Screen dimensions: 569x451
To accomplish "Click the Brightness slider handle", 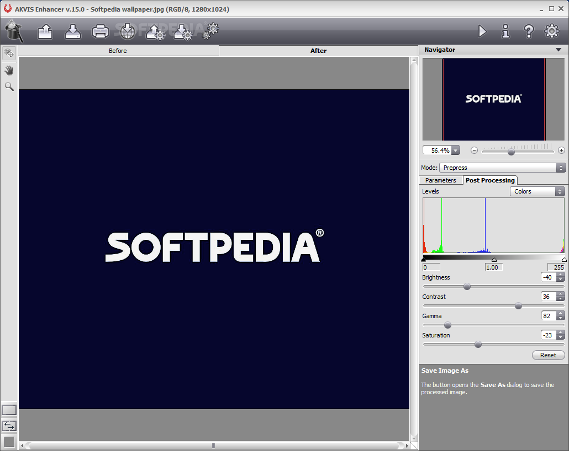I will coord(467,287).
